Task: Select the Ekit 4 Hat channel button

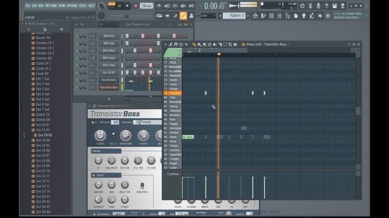Action: pyautogui.click(x=109, y=65)
